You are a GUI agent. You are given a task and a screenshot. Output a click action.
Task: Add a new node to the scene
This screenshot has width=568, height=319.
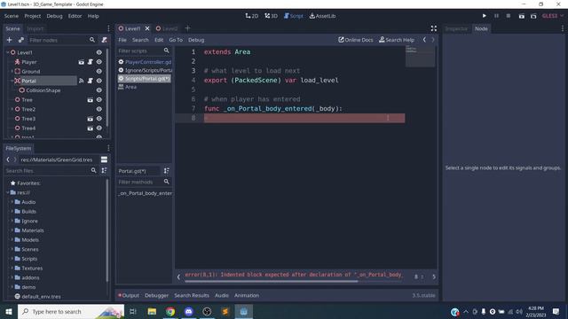tap(10, 40)
